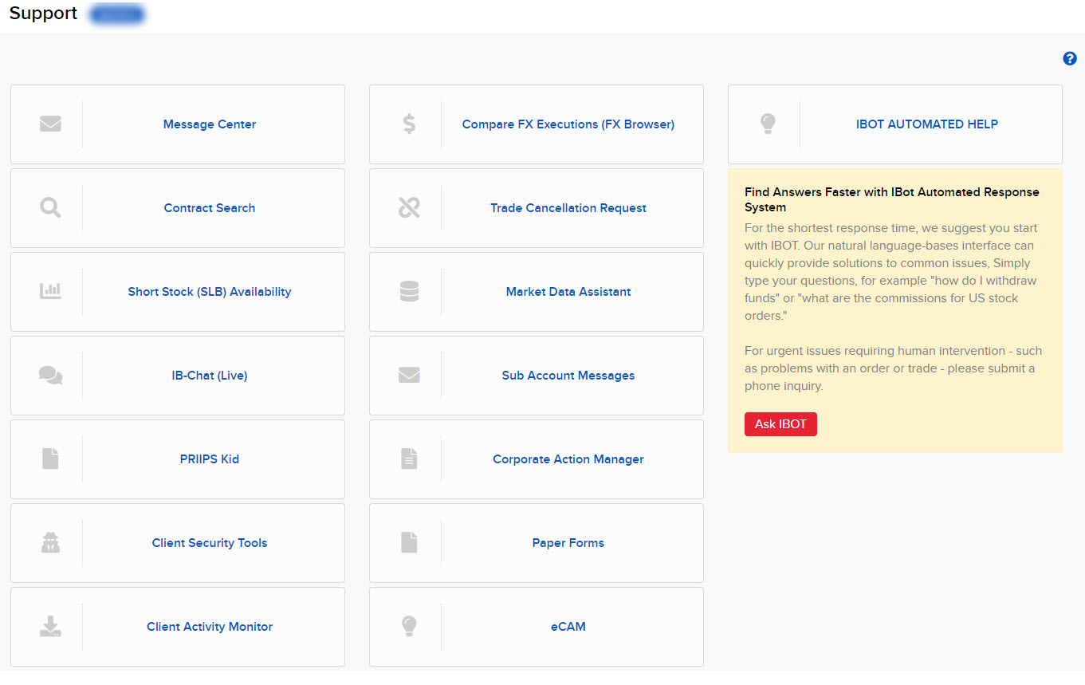Open the IBOT AUTOMATED HELP link

[927, 124]
